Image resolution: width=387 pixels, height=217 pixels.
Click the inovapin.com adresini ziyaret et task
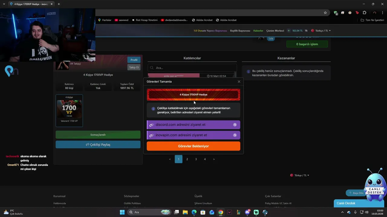click(x=193, y=135)
